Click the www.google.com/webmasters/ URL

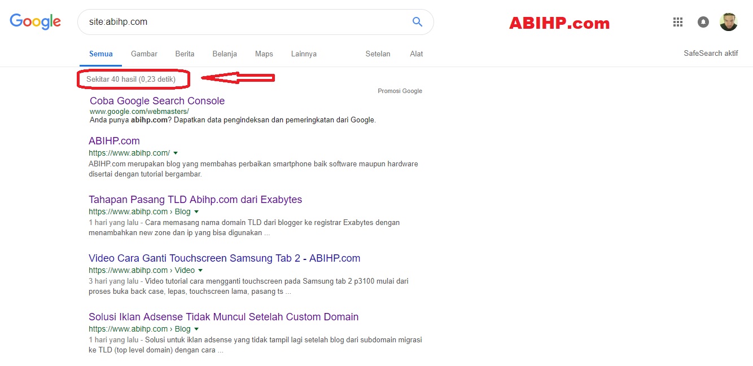pyautogui.click(x=139, y=112)
